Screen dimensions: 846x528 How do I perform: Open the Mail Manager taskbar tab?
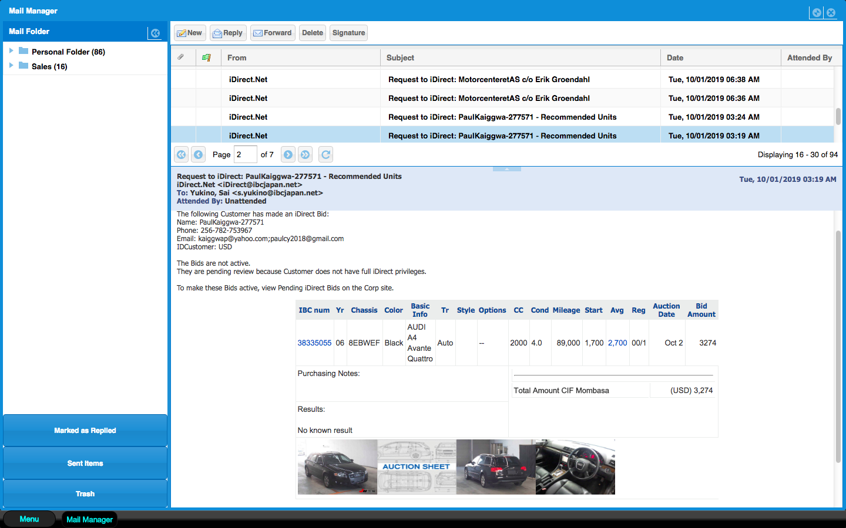point(89,519)
